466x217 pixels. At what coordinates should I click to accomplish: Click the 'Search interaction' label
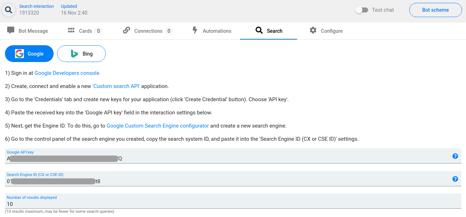(x=36, y=6)
